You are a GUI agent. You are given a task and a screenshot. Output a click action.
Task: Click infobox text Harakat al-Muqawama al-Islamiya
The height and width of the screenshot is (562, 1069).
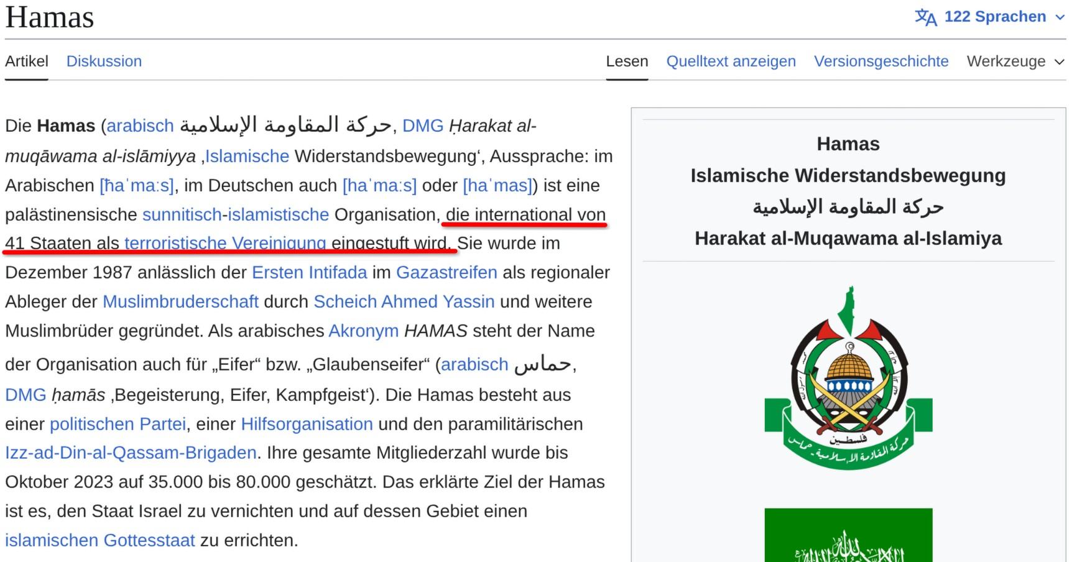pos(848,238)
